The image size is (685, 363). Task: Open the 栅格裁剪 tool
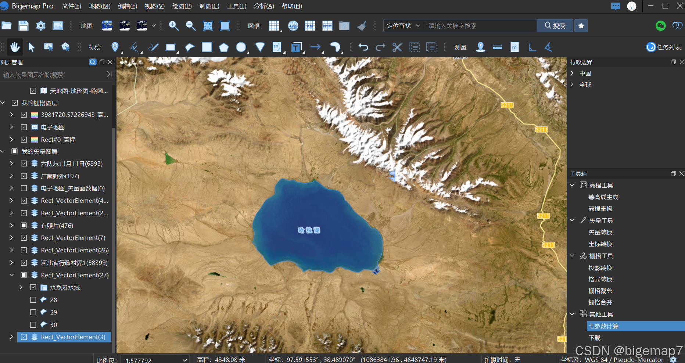[600, 291]
